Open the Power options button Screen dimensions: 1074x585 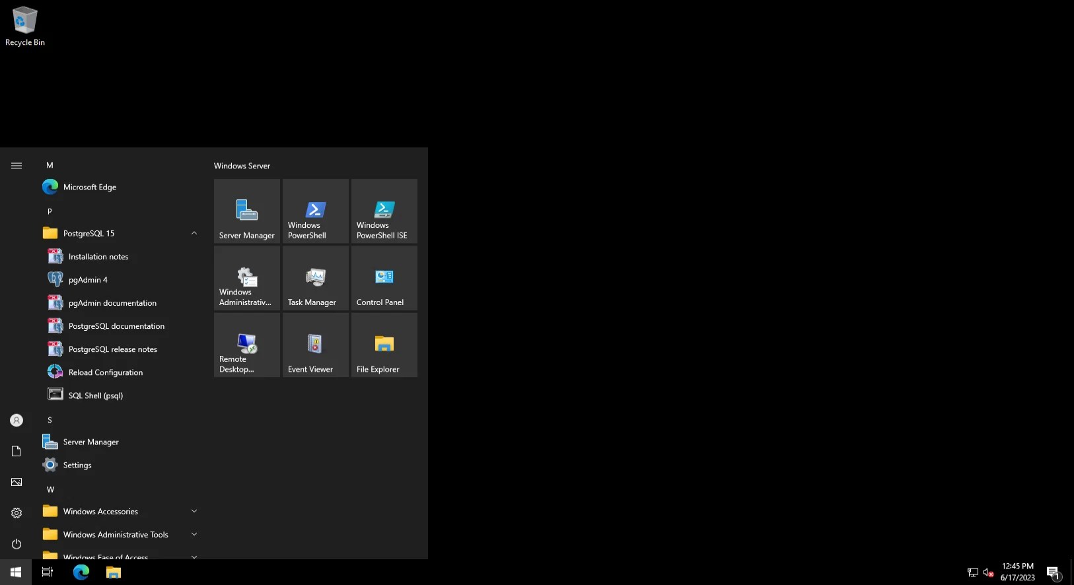tap(17, 544)
